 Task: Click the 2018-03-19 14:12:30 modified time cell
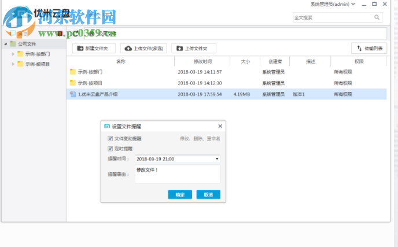tap(200, 83)
